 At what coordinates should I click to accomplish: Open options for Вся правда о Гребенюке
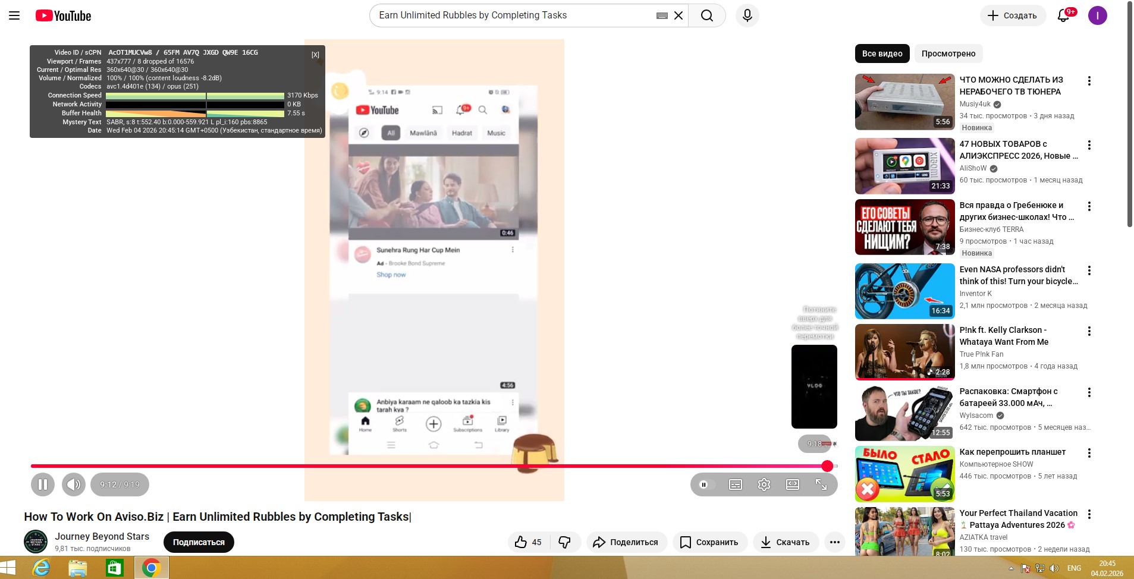click(x=1089, y=206)
